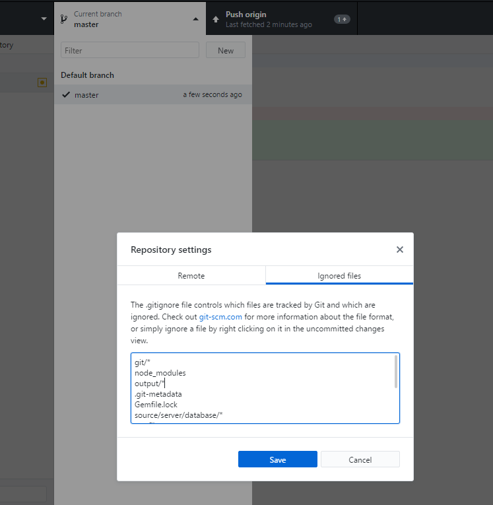The height and width of the screenshot is (505, 493).
Task: Click into the .gitignore text area
Action: click(x=265, y=388)
